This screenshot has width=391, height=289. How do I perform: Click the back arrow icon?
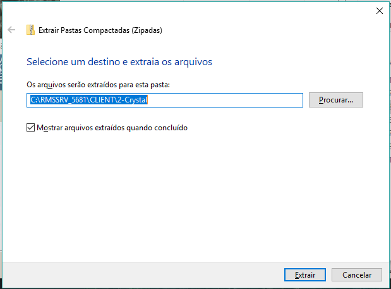coord(11,30)
